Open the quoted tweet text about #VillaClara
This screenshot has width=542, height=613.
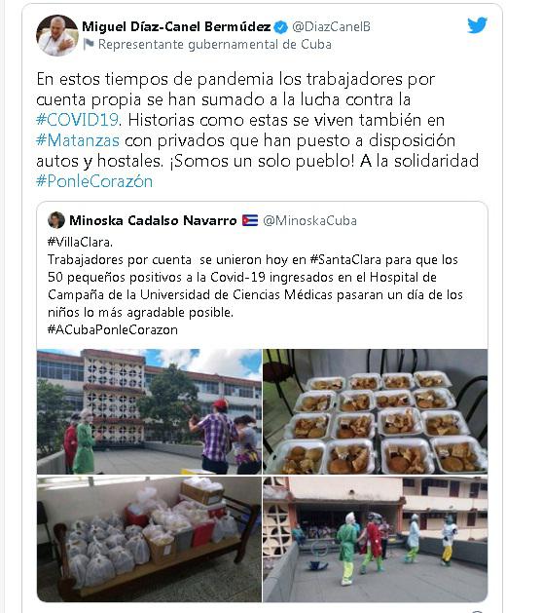tap(255, 286)
